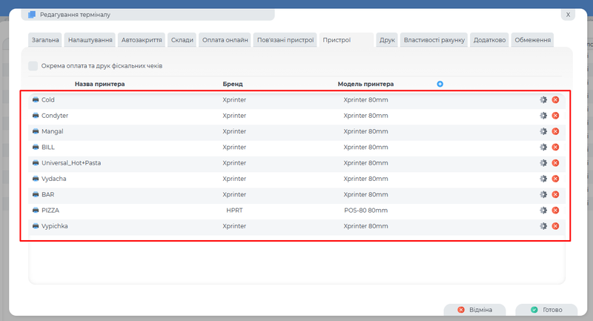The height and width of the screenshot is (321, 593).
Task: Go to the Оплата онлайн tab
Action: coord(225,39)
